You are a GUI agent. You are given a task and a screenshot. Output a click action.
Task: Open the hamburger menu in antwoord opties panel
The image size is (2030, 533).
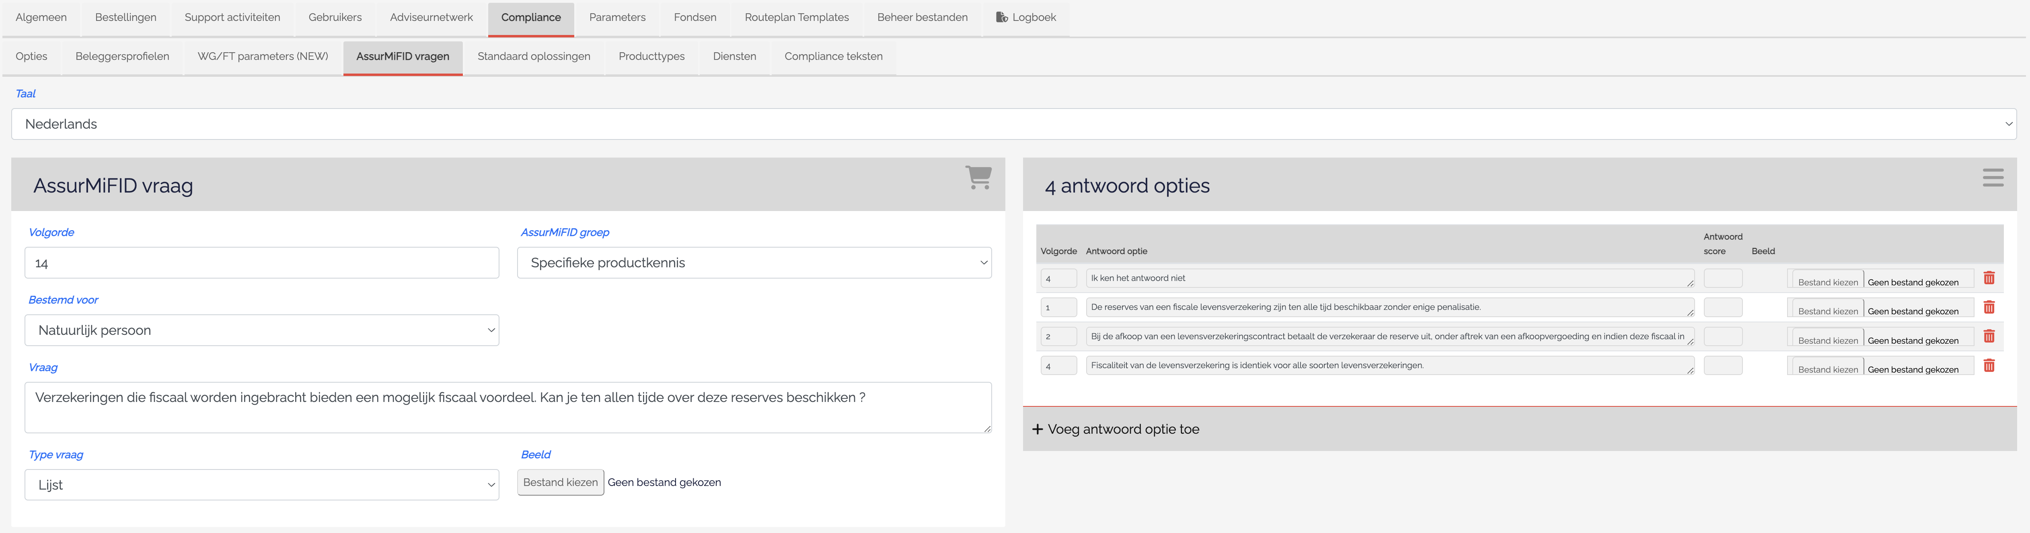point(1993,178)
